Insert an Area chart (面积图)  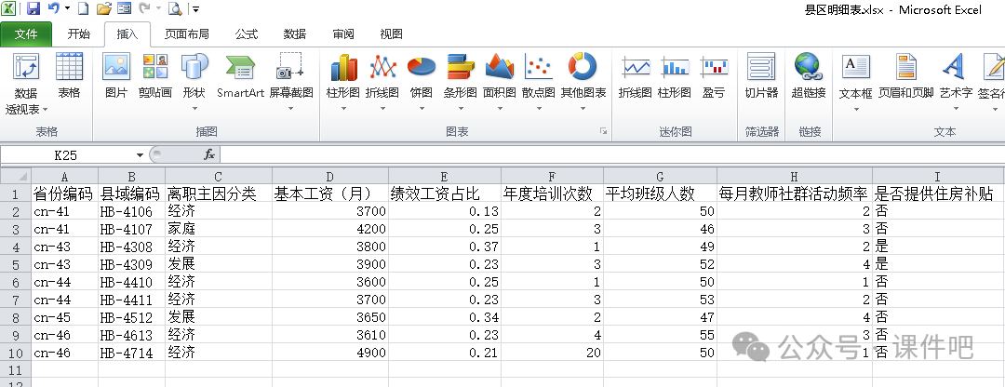500,82
